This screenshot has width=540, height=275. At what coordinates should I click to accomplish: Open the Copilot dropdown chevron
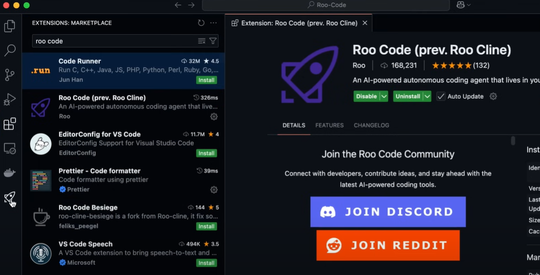point(469,5)
